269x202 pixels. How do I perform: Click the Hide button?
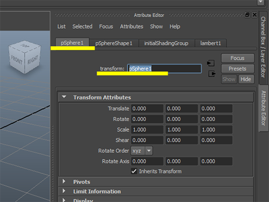(x=246, y=79)
